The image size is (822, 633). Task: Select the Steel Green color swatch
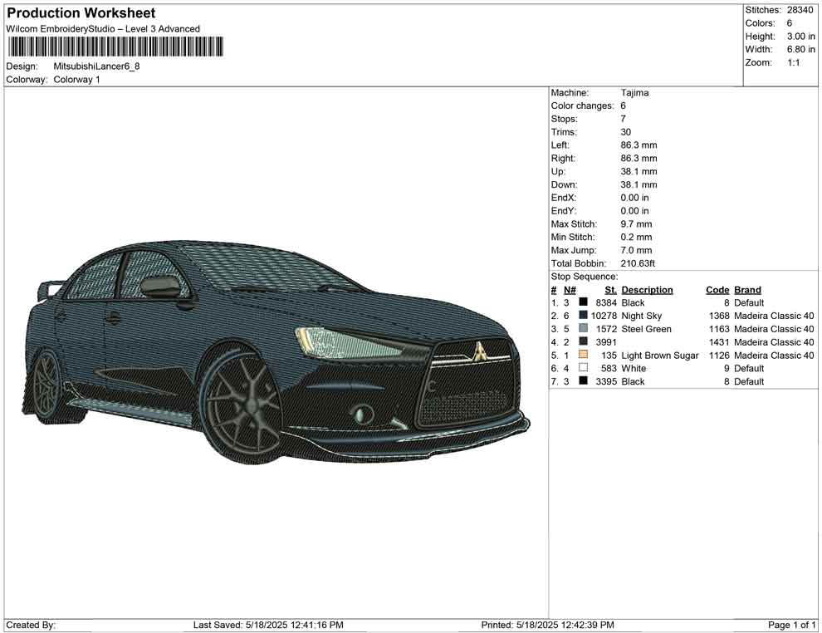[x=583, y=329]
